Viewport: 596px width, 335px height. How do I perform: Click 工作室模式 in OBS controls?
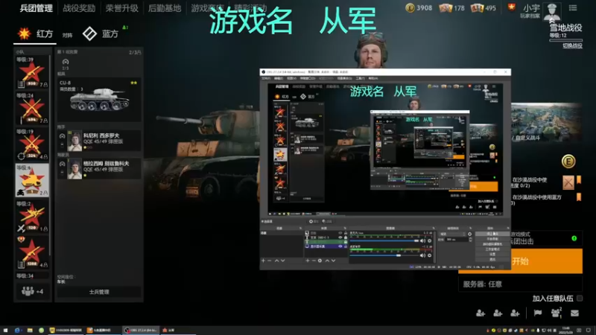point(492,249)
